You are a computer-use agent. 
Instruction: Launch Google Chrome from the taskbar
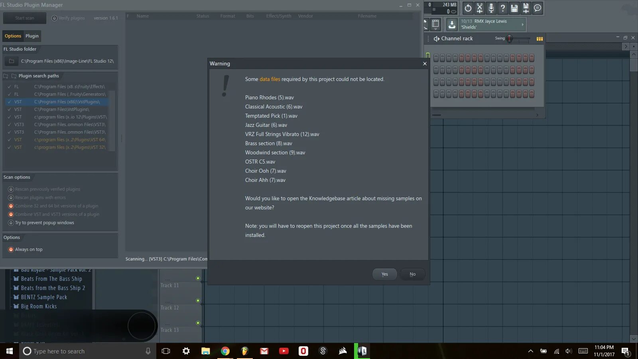point(225,351)
